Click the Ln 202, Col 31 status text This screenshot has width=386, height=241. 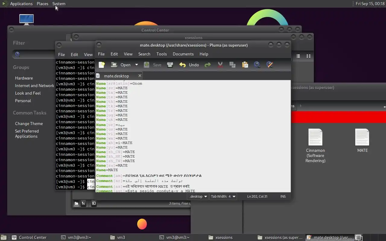pyautogui.click(x=257, y=196)
